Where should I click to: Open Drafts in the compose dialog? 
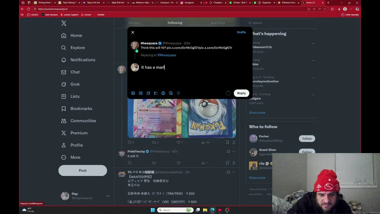point(241,32)
